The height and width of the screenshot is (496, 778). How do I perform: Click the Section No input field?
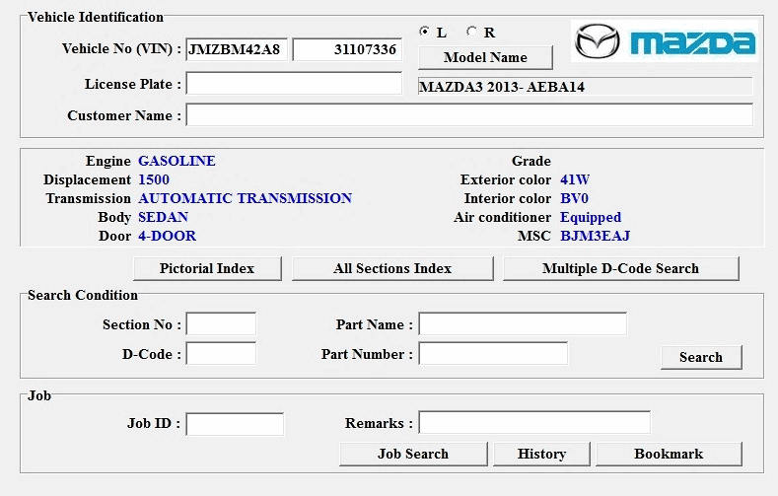(221, 324)
